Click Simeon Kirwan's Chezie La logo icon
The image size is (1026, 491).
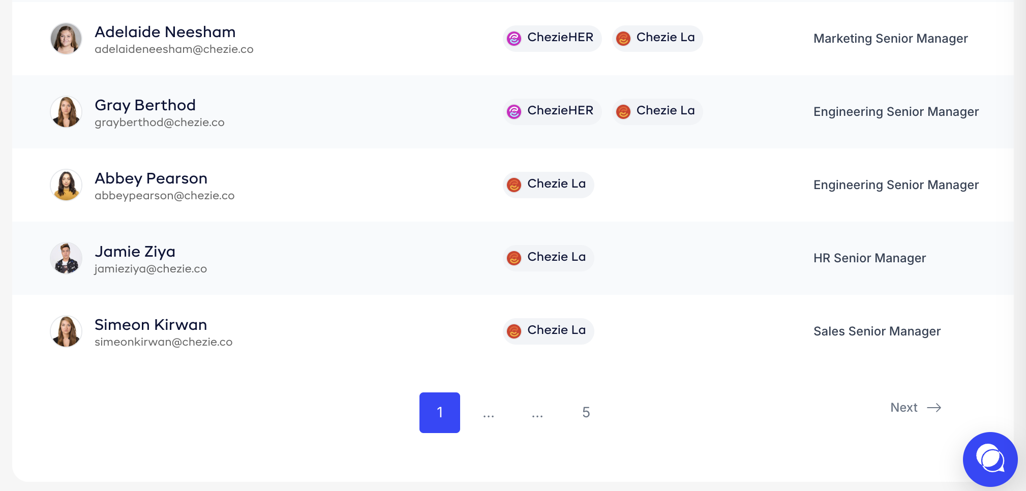(x=514, y=331)
